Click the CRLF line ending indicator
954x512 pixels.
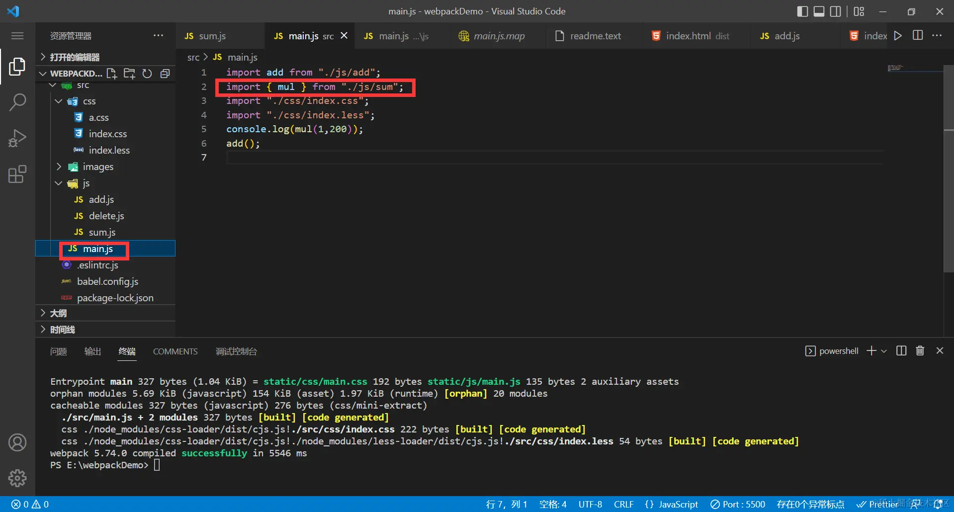tap(623, 504)
